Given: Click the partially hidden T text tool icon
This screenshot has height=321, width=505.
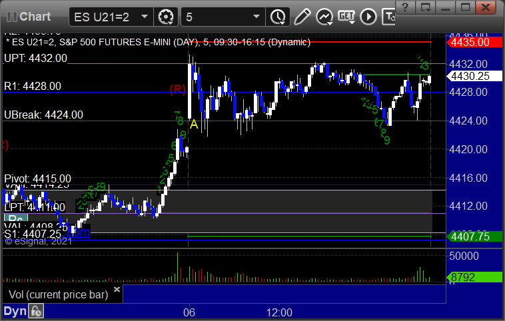Looking at the screenshot, I should pyautogui.click(x=388, y=17).
